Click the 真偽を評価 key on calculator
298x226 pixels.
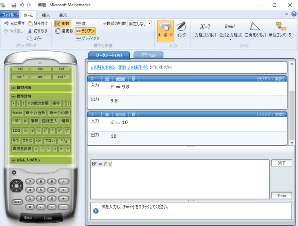click(x=22, y=149)
